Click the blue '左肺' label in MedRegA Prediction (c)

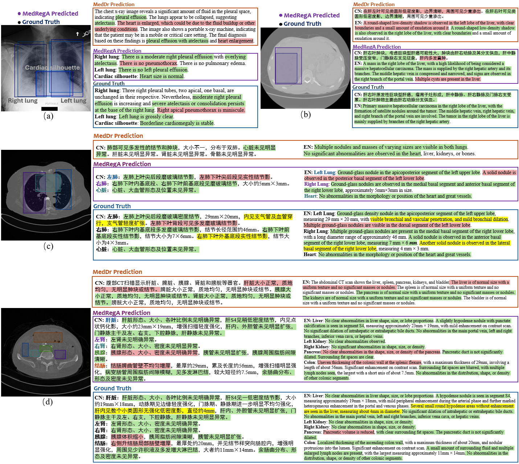[112, 177]
